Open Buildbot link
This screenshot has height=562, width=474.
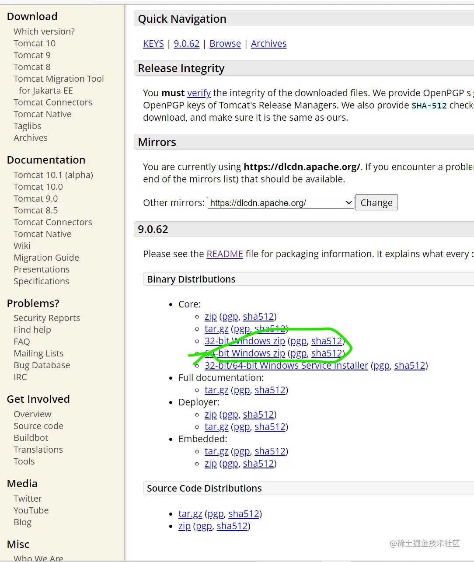31,438
